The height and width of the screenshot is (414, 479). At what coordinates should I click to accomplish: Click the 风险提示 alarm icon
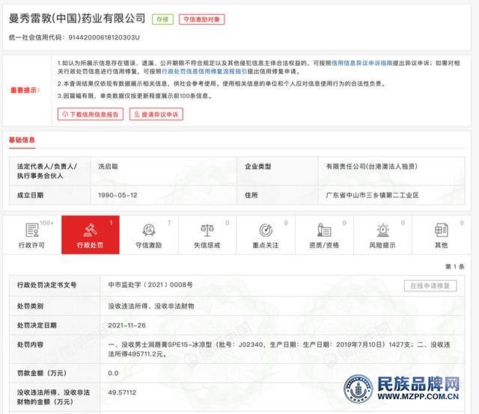[382, 230]
